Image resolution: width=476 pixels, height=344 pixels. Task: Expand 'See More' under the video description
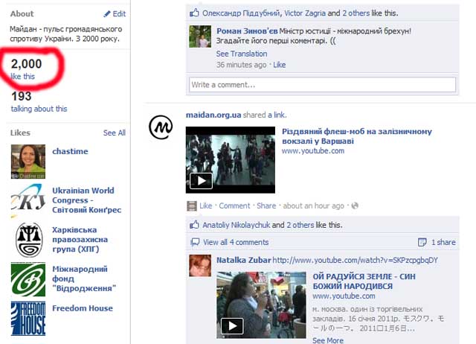(x=328, y=340)
